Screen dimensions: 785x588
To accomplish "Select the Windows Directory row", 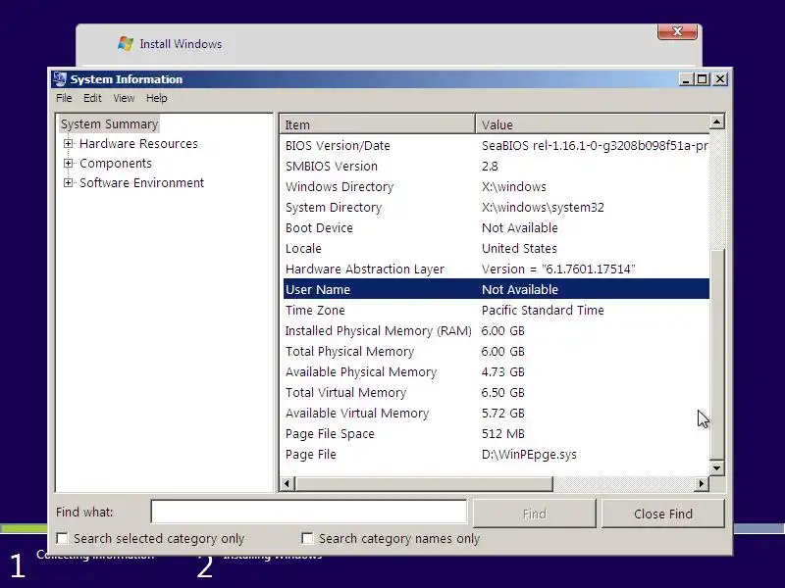I will click(x=497, y=186).
